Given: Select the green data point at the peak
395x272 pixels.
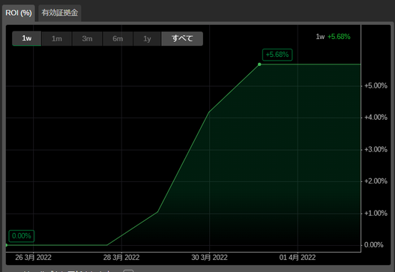Looking at the screenshot, I should pyautogui.click(x=259, y=64).
